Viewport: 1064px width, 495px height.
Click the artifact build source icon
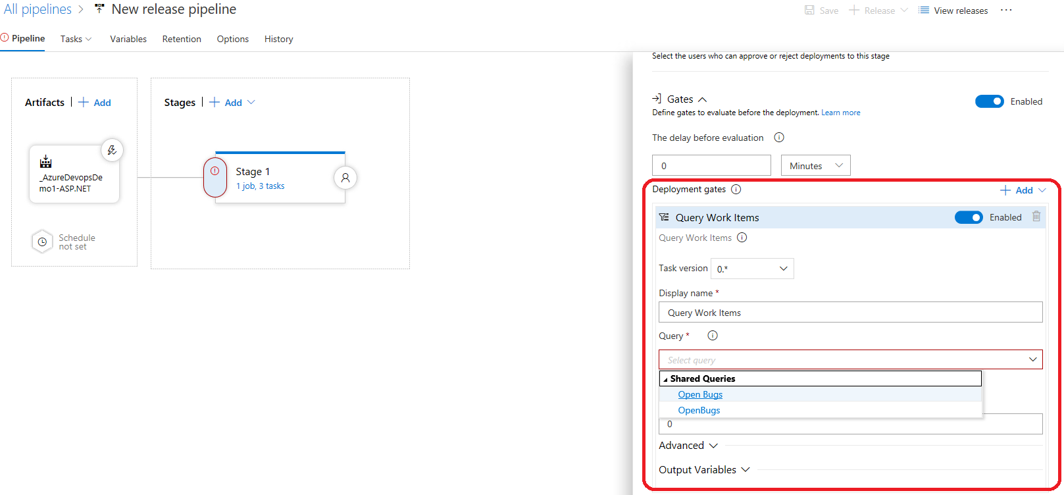(45, 161)
